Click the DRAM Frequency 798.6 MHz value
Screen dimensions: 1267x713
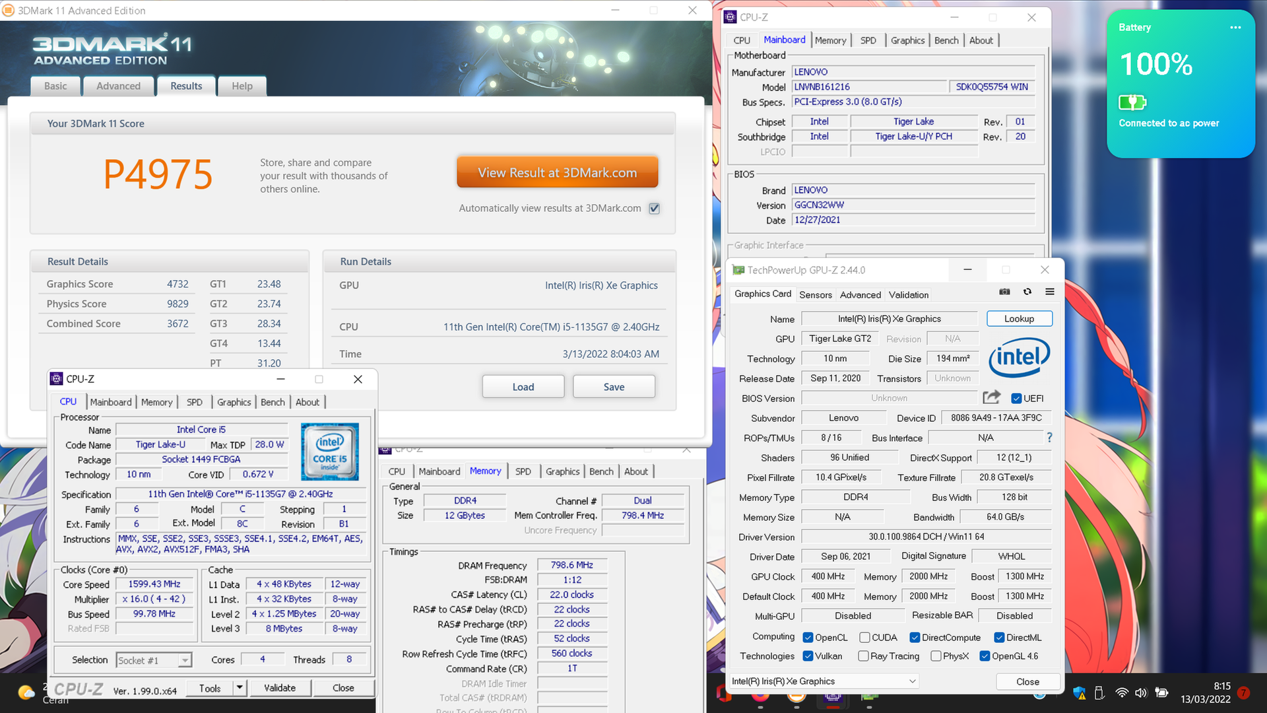(x=571, y=565)
